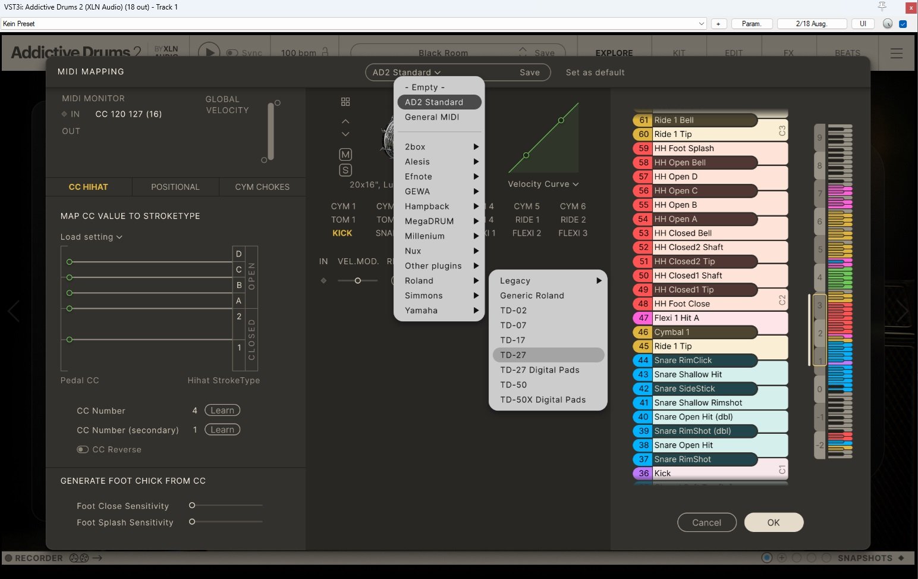Toggle the blue checkbox in the VST title bar
This screenshot has width=918, height=579.
(x=903, y=24)
